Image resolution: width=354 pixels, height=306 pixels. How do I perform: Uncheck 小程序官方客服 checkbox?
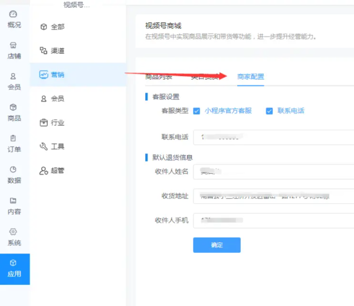197,111
